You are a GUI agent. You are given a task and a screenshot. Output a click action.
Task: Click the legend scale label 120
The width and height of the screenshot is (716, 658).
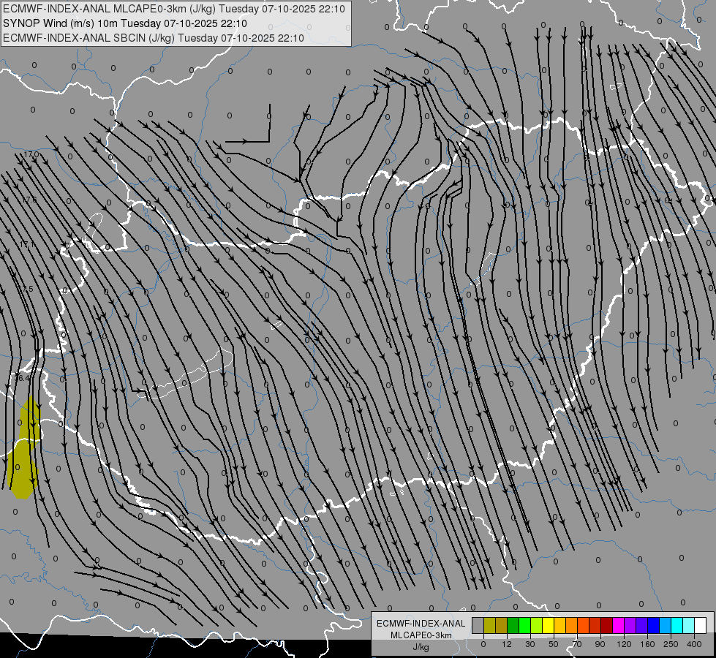624,644
